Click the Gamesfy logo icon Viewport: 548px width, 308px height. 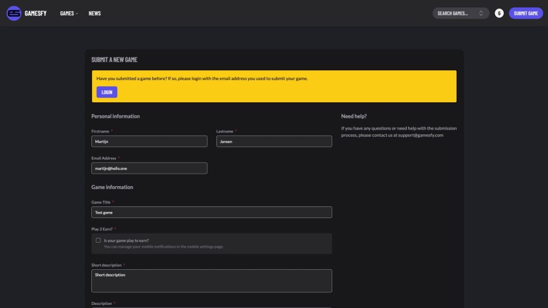14,14
